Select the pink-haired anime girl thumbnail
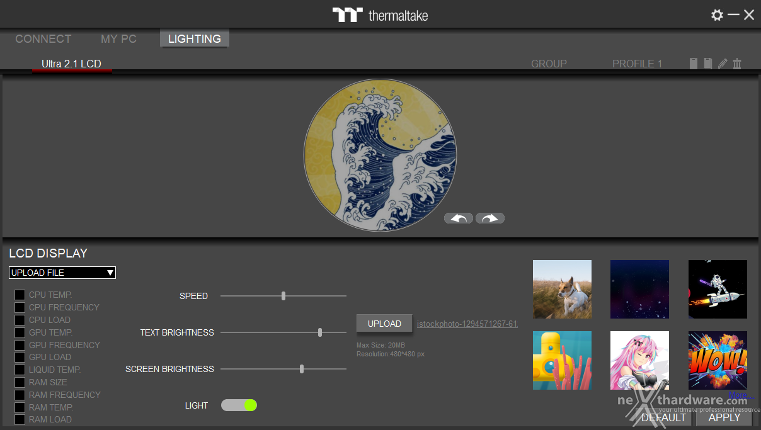 point(639,360)
